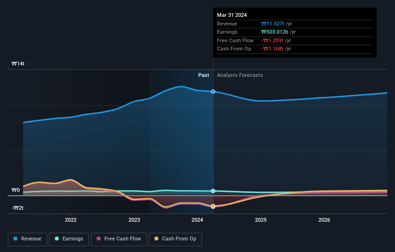The height and width of the screenshot is (252, 395).
Task: Click the Past label
Action: click(204, 76)
